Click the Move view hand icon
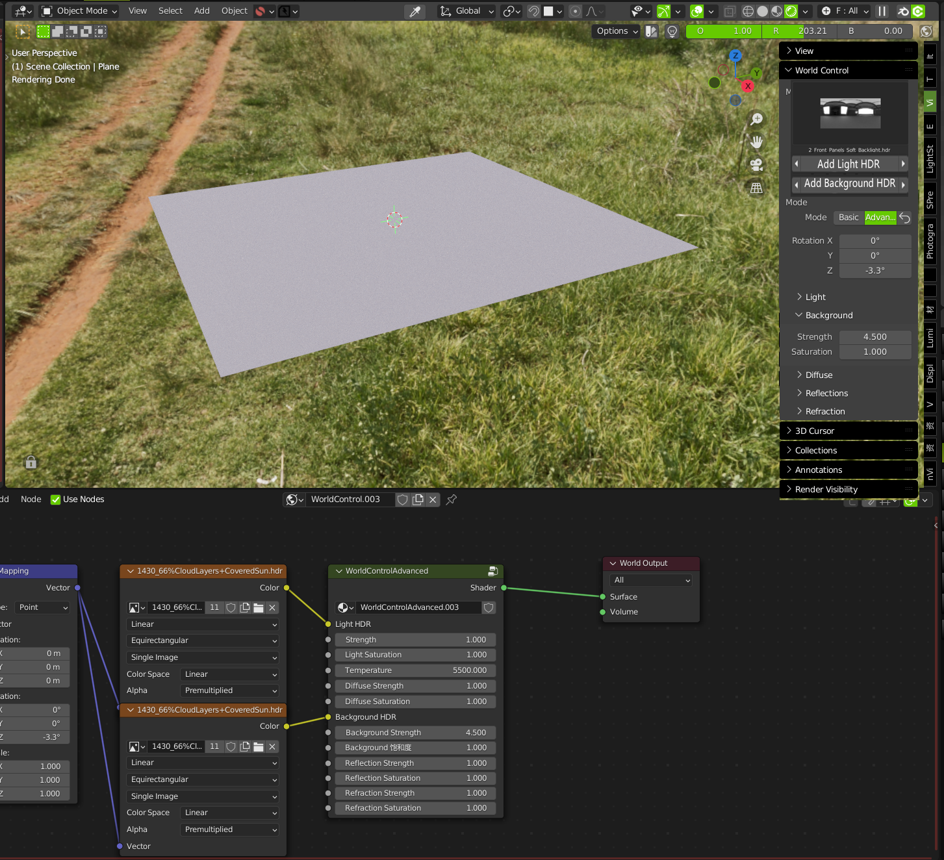The width and height of the screenshot is (944, 860). [756, 142]
